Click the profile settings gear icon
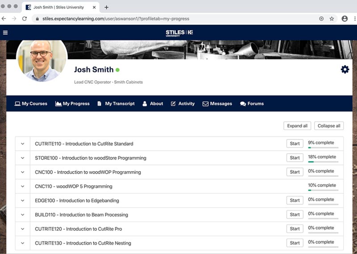The width and height of the screenshot is (357, 254). click(x=345, y=70)
